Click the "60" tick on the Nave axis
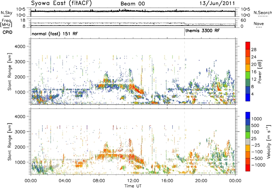 click(x=243, y=20)
